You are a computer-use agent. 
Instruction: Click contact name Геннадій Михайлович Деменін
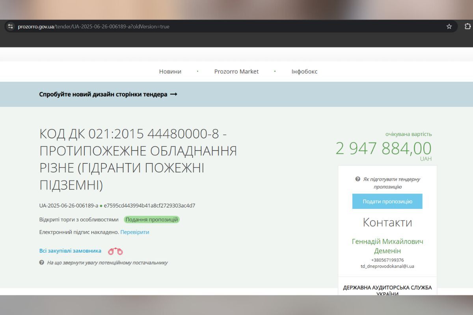[x=387, y=246]
